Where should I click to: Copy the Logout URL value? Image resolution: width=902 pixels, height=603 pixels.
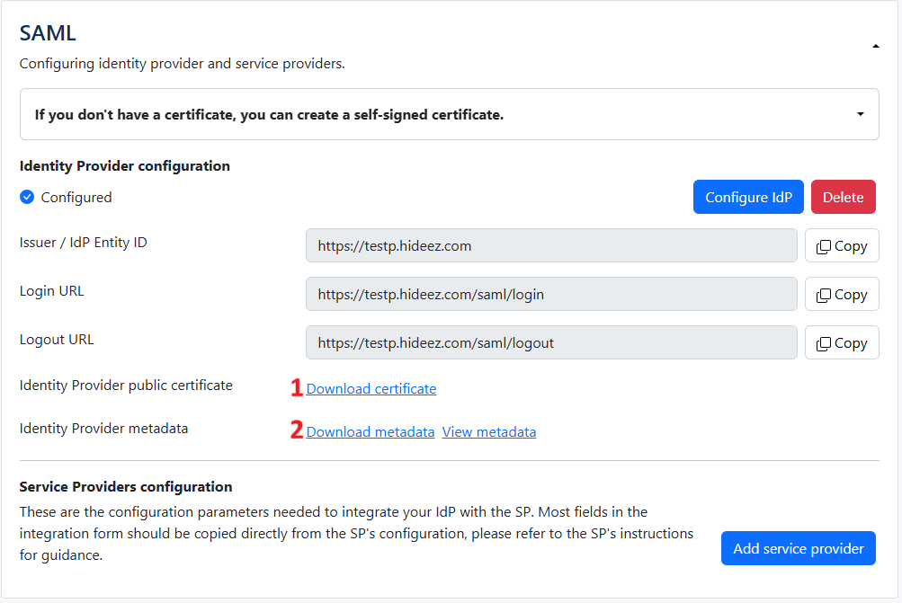(x=841, y=343)
